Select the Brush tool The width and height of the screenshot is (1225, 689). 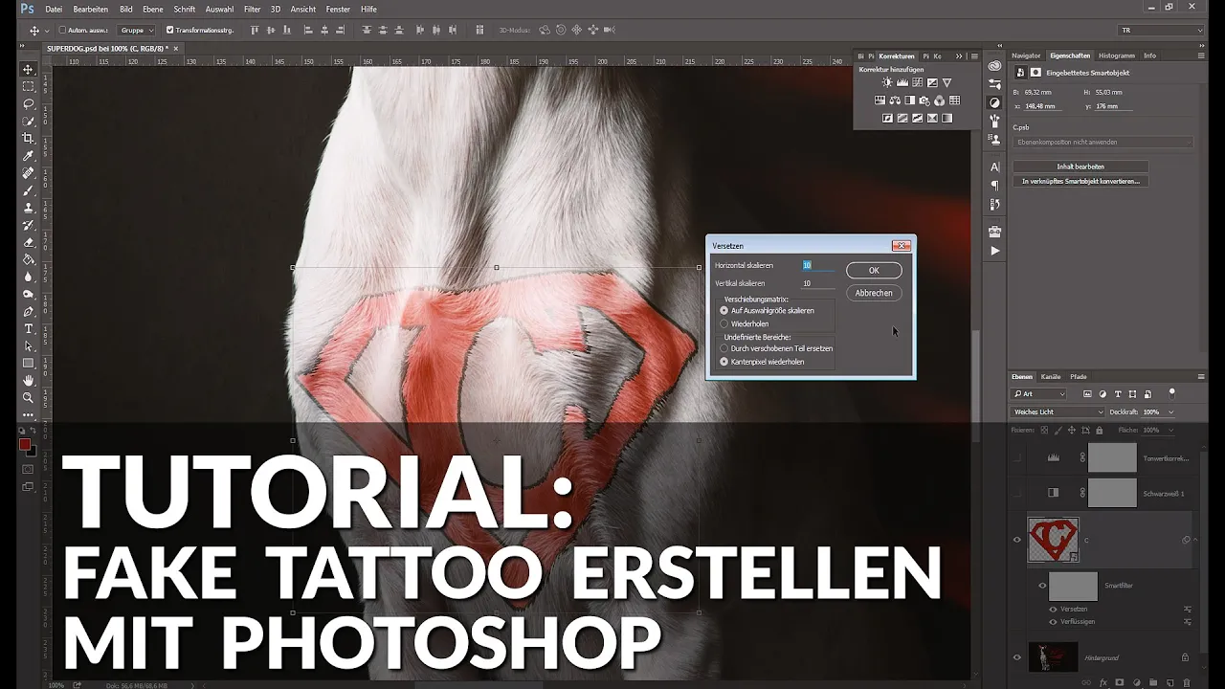click(x=28, y=190)
